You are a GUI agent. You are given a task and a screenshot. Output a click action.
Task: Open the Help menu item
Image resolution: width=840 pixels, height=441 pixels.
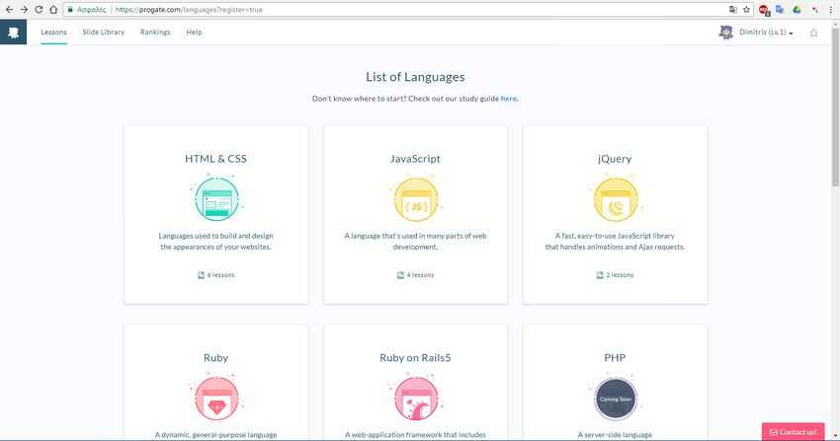click(x=194, y=33)
